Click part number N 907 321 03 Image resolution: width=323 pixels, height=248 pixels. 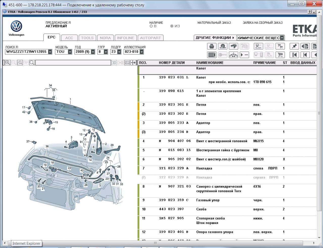175,187
